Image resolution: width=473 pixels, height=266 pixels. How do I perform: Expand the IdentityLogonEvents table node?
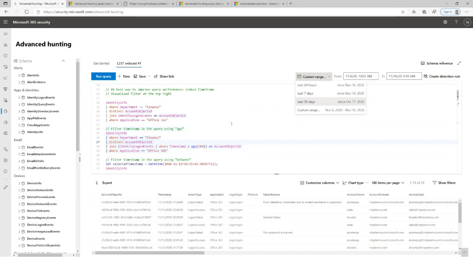19,98
